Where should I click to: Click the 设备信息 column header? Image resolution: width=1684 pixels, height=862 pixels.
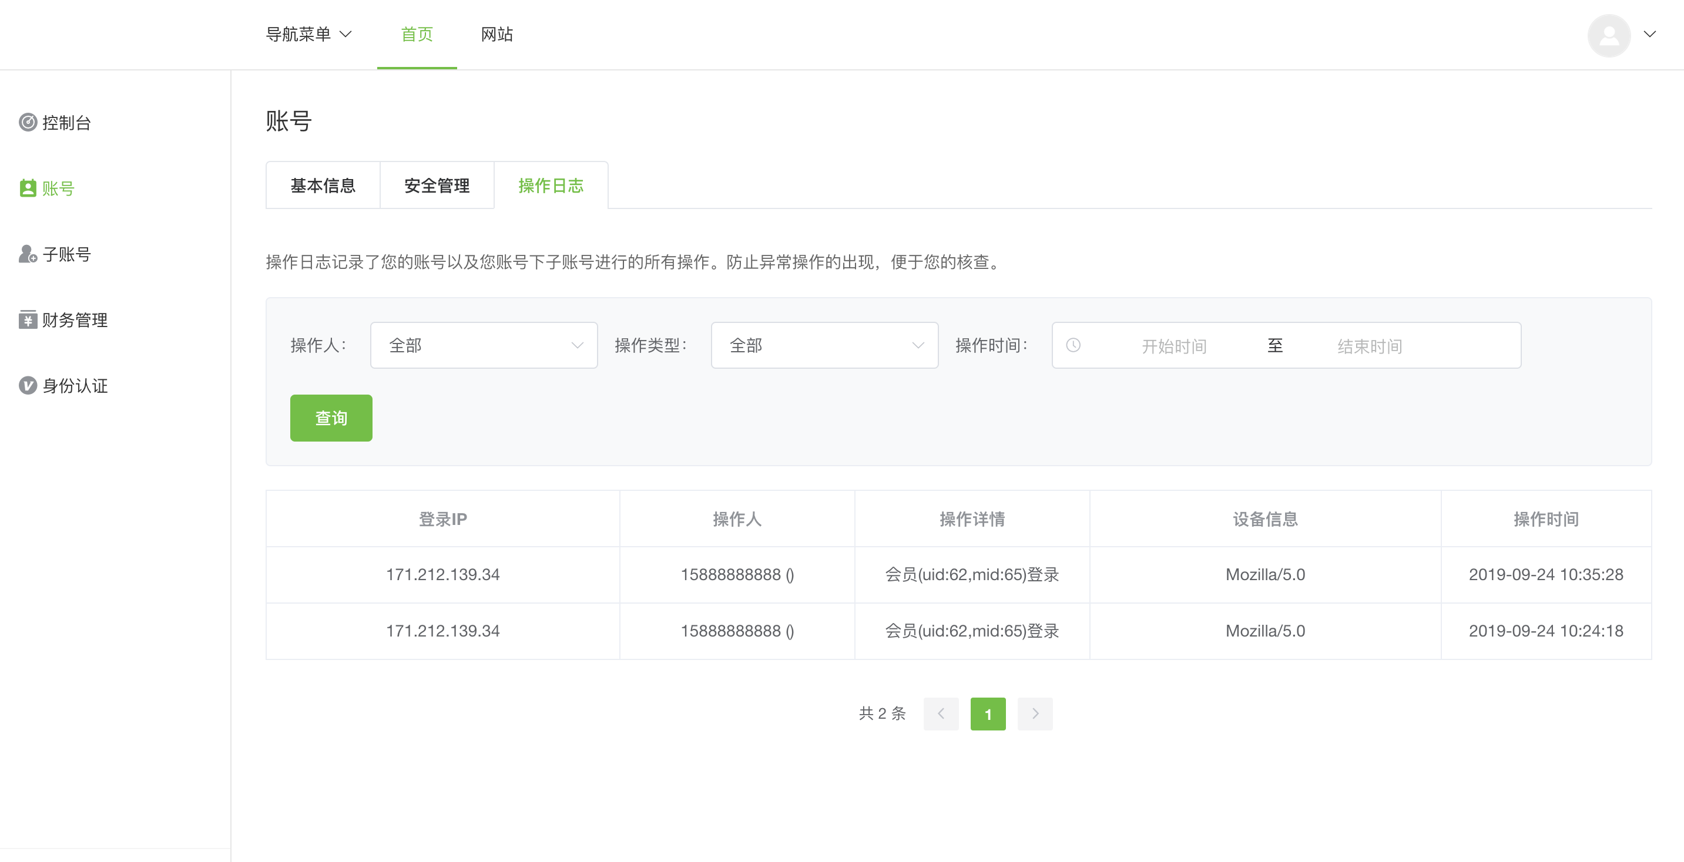click(x=1265, y=519)
